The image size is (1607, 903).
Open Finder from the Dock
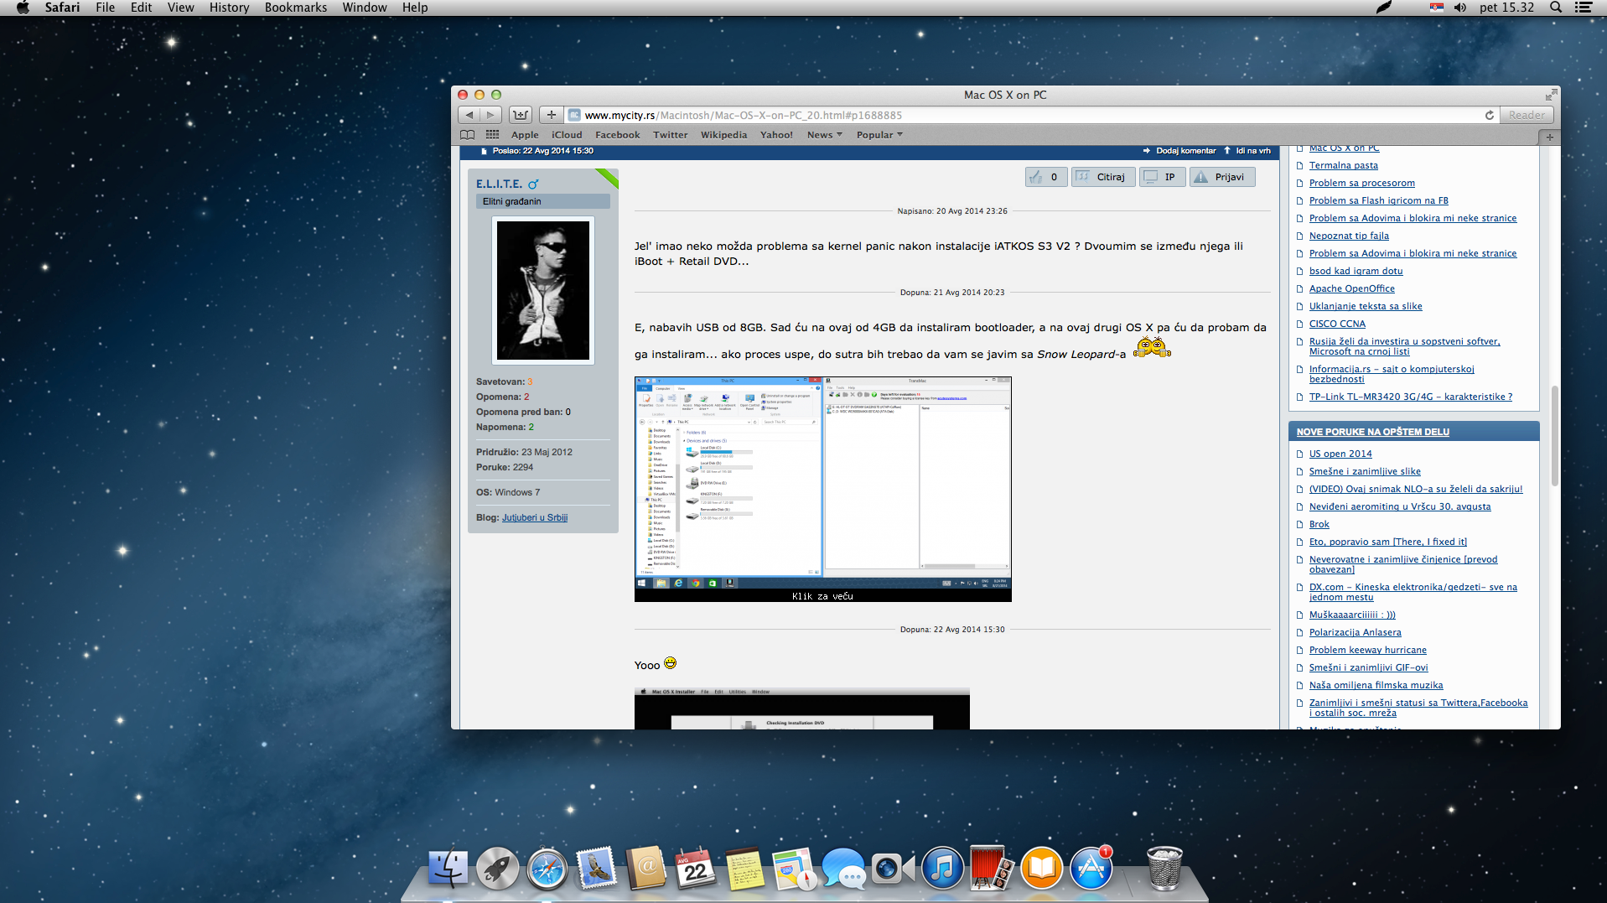(448, 868)
